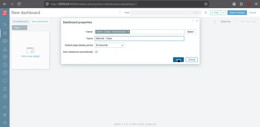
Task: Open Dashboards section in sidebar
Action: 5,33
